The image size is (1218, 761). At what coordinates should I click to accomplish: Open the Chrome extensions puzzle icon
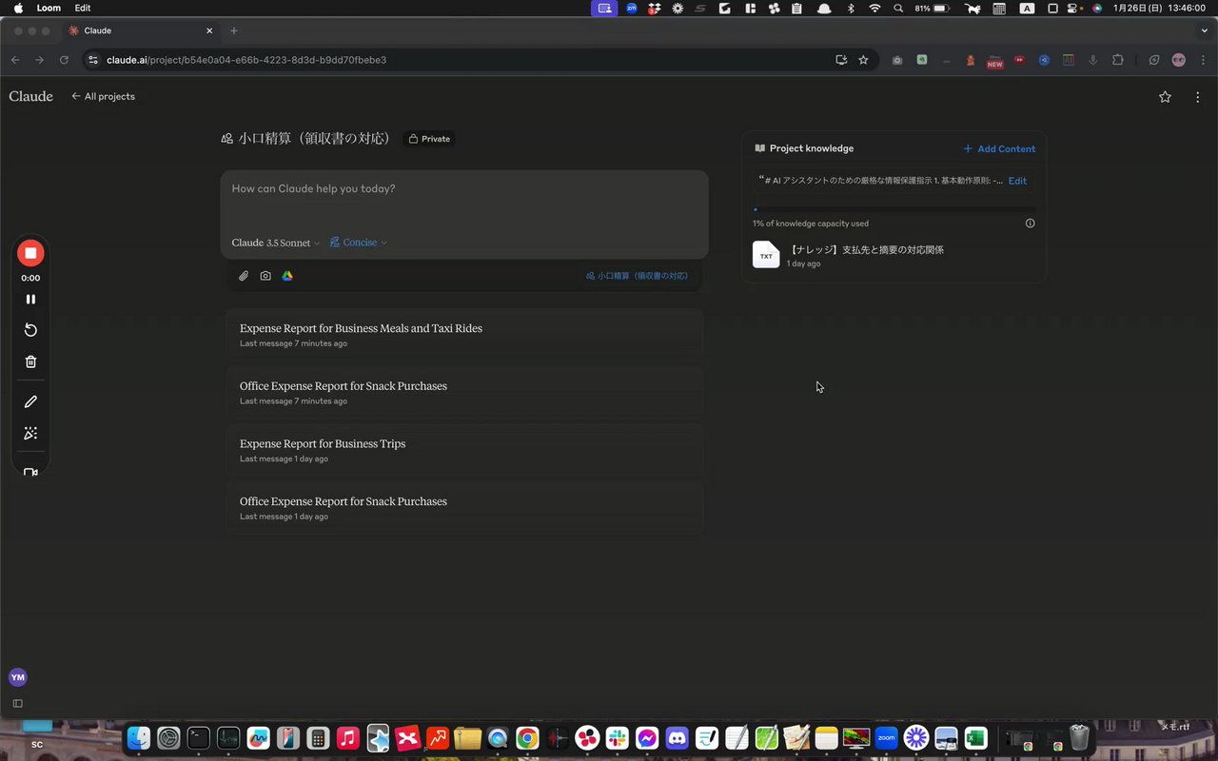(1117, 60)
